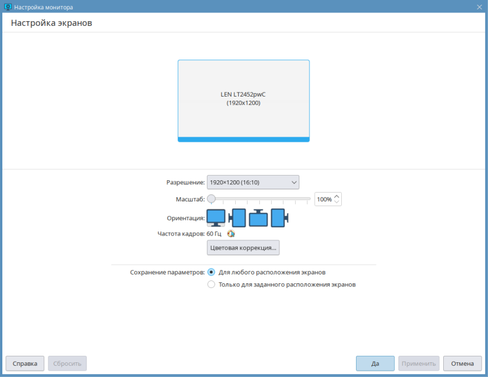Select the normal landscape orientation icon
This screenshot has height=377, width=488.
coord(216,217)
